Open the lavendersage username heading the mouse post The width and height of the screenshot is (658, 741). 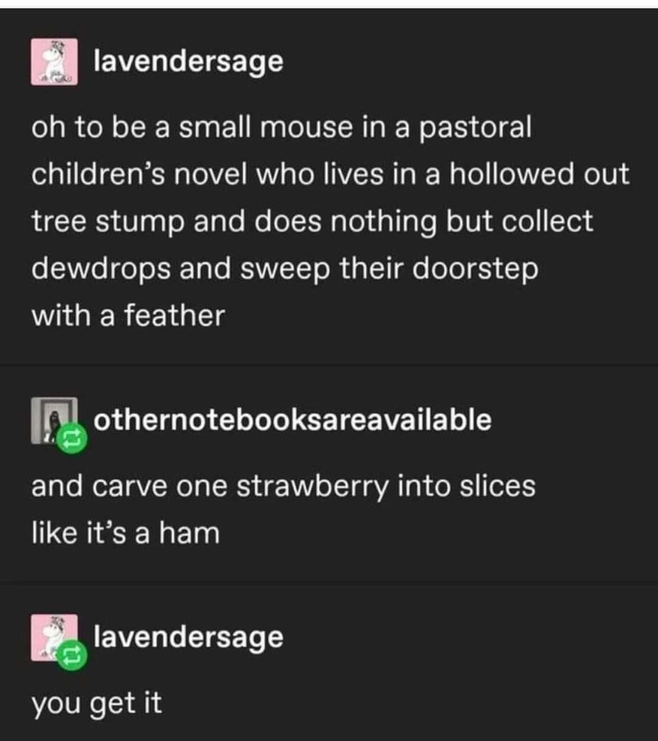[x=189, y=60]
